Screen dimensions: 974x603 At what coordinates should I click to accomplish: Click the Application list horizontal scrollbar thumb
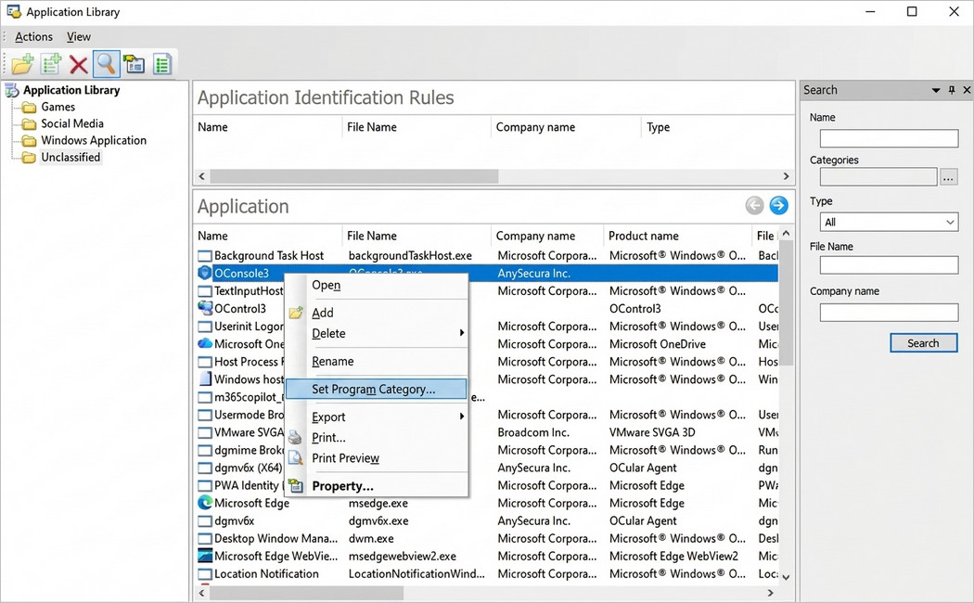pos(307,593)
